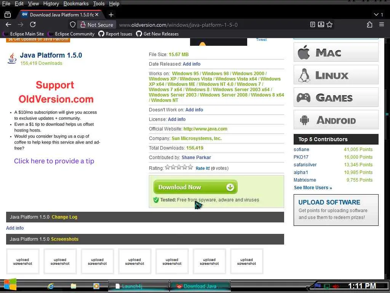Go back with the browser back arrow
Screen dimensions: 390x293
click(x=8, y=24)
